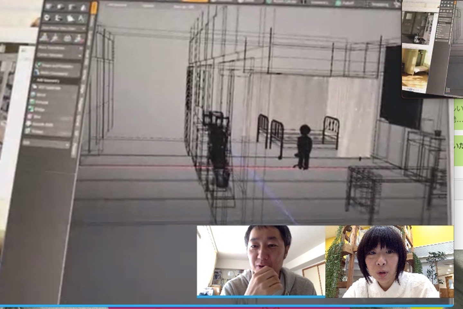Click the third character figure icon in the left panel
Viewport: 463px width, 309px height.
click(x=67, y=39)
